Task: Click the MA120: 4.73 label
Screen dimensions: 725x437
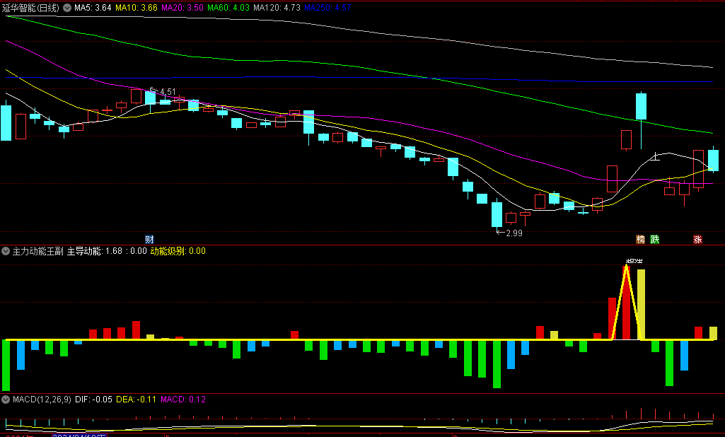Action: tap(277, 8)
